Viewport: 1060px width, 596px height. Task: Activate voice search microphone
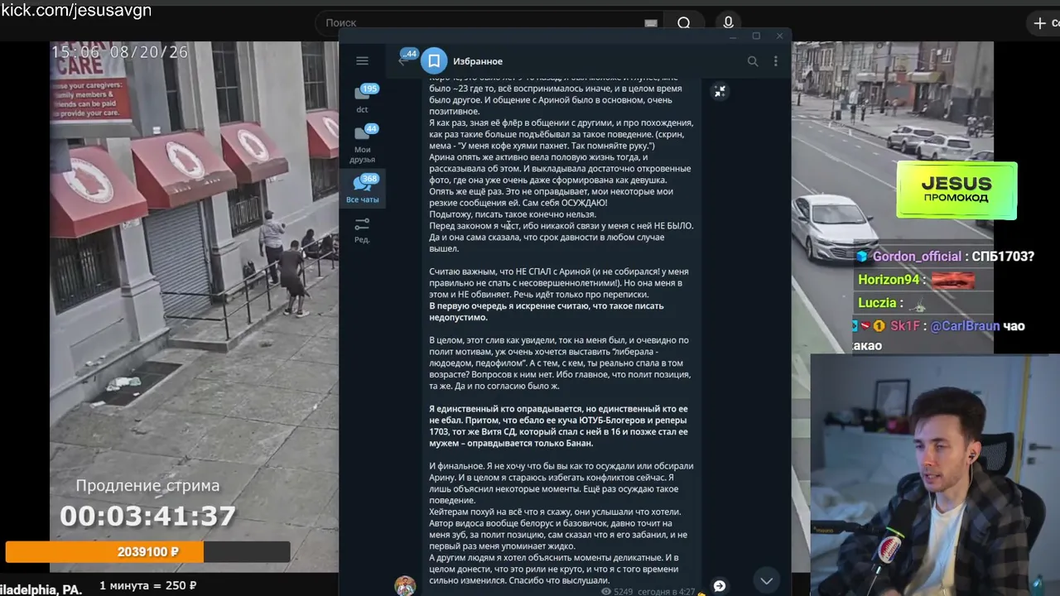pyautogui.click(x=728, y=23)
